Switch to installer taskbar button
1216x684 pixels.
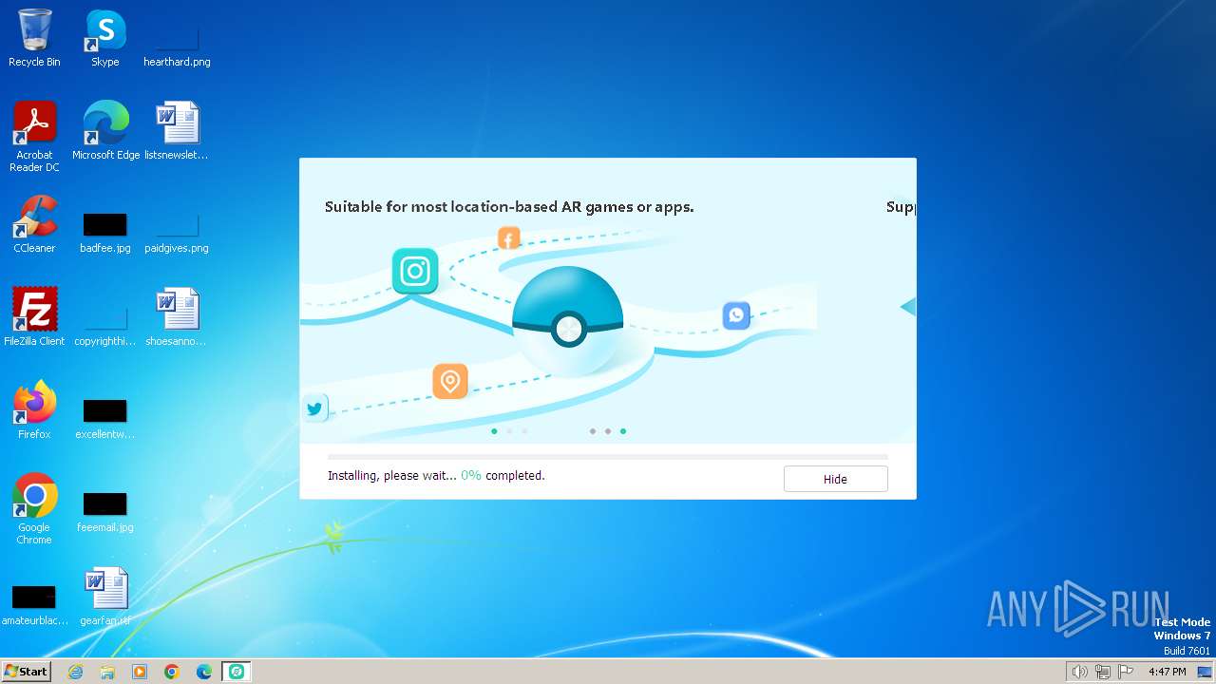tap(237, 672)
